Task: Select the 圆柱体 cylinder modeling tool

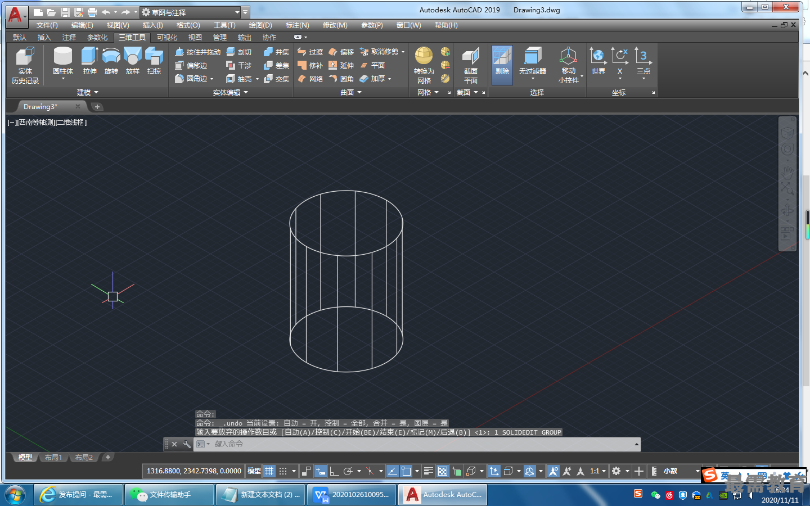Action: click(62, 61)
